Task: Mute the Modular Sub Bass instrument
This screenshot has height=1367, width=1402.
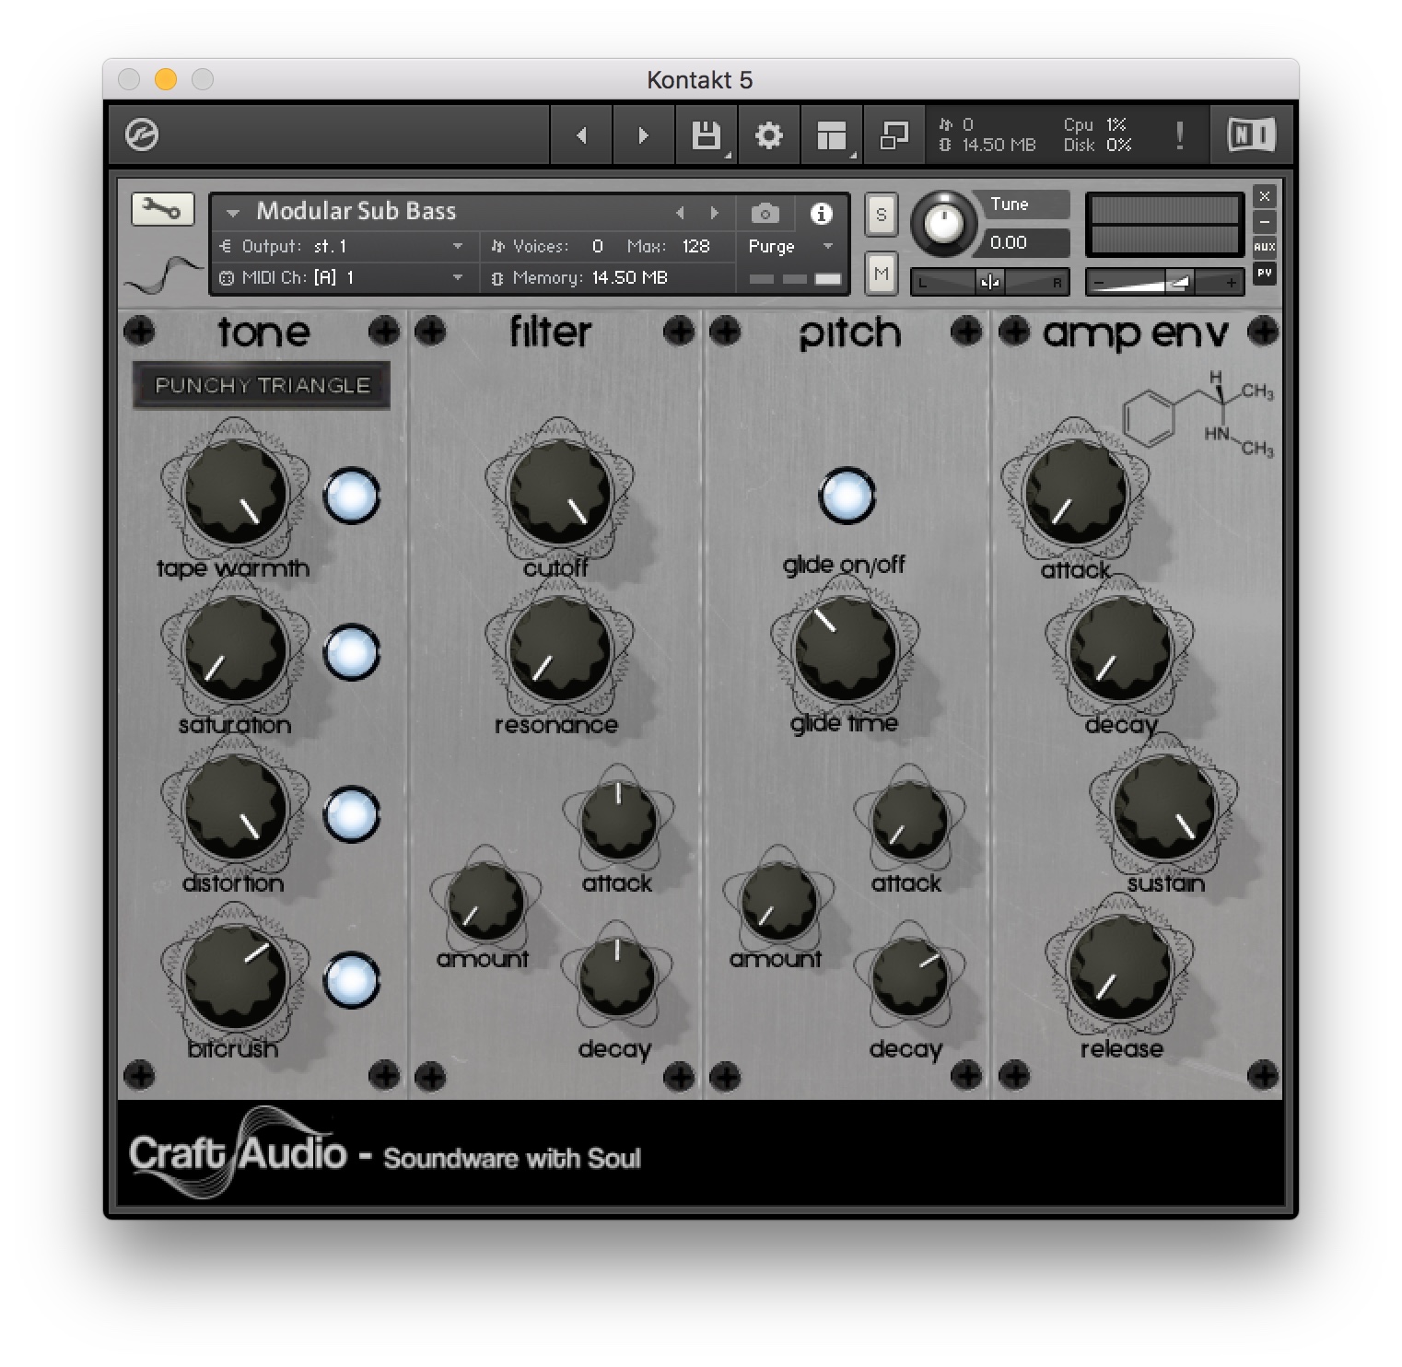Action: pos(881,273)
